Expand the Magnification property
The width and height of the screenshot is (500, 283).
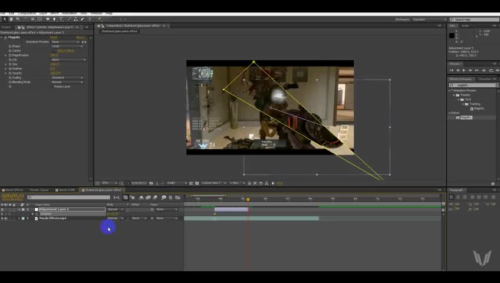point(6,55)
